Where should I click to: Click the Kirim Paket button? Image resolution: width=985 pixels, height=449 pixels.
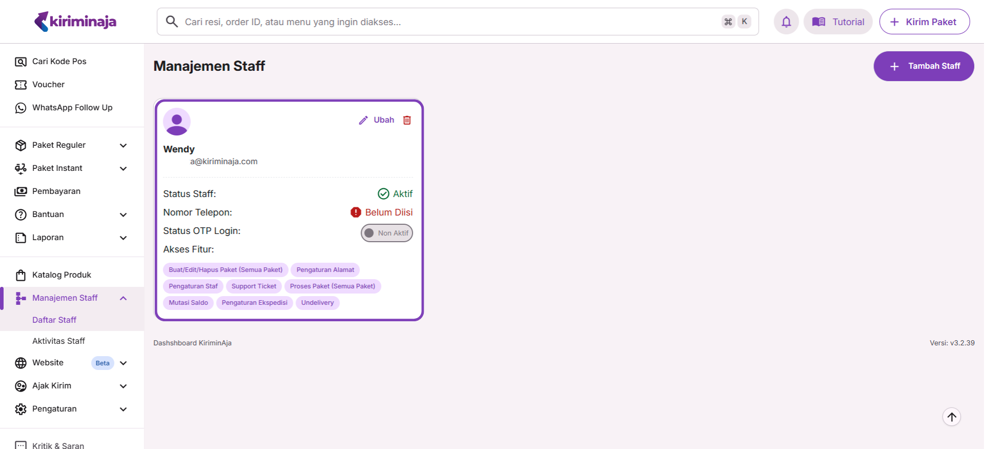pos(924,22)
